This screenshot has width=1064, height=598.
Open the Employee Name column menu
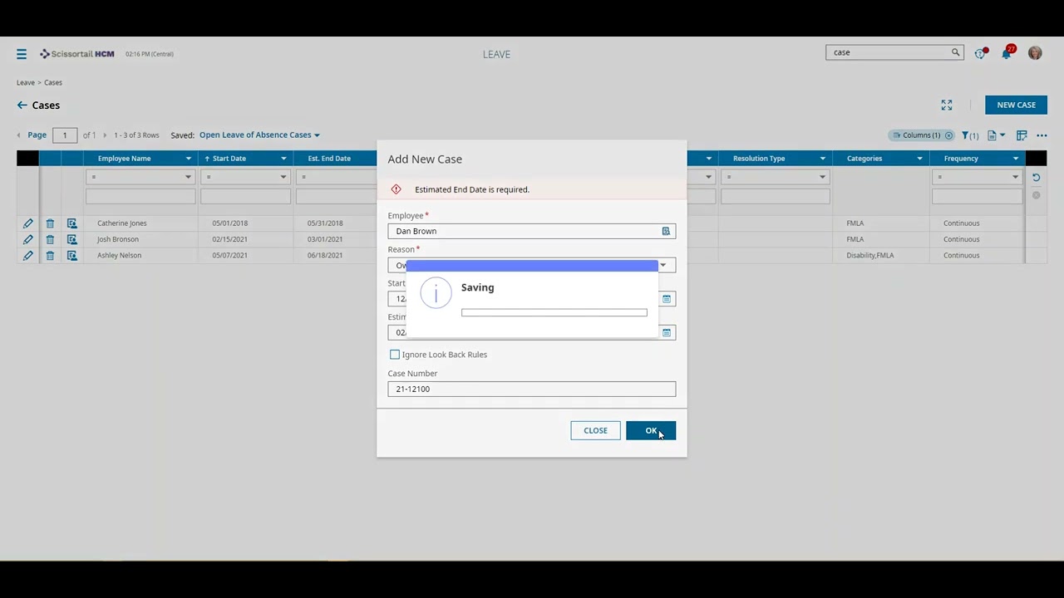pyautogui.click(x=188, y=158)
